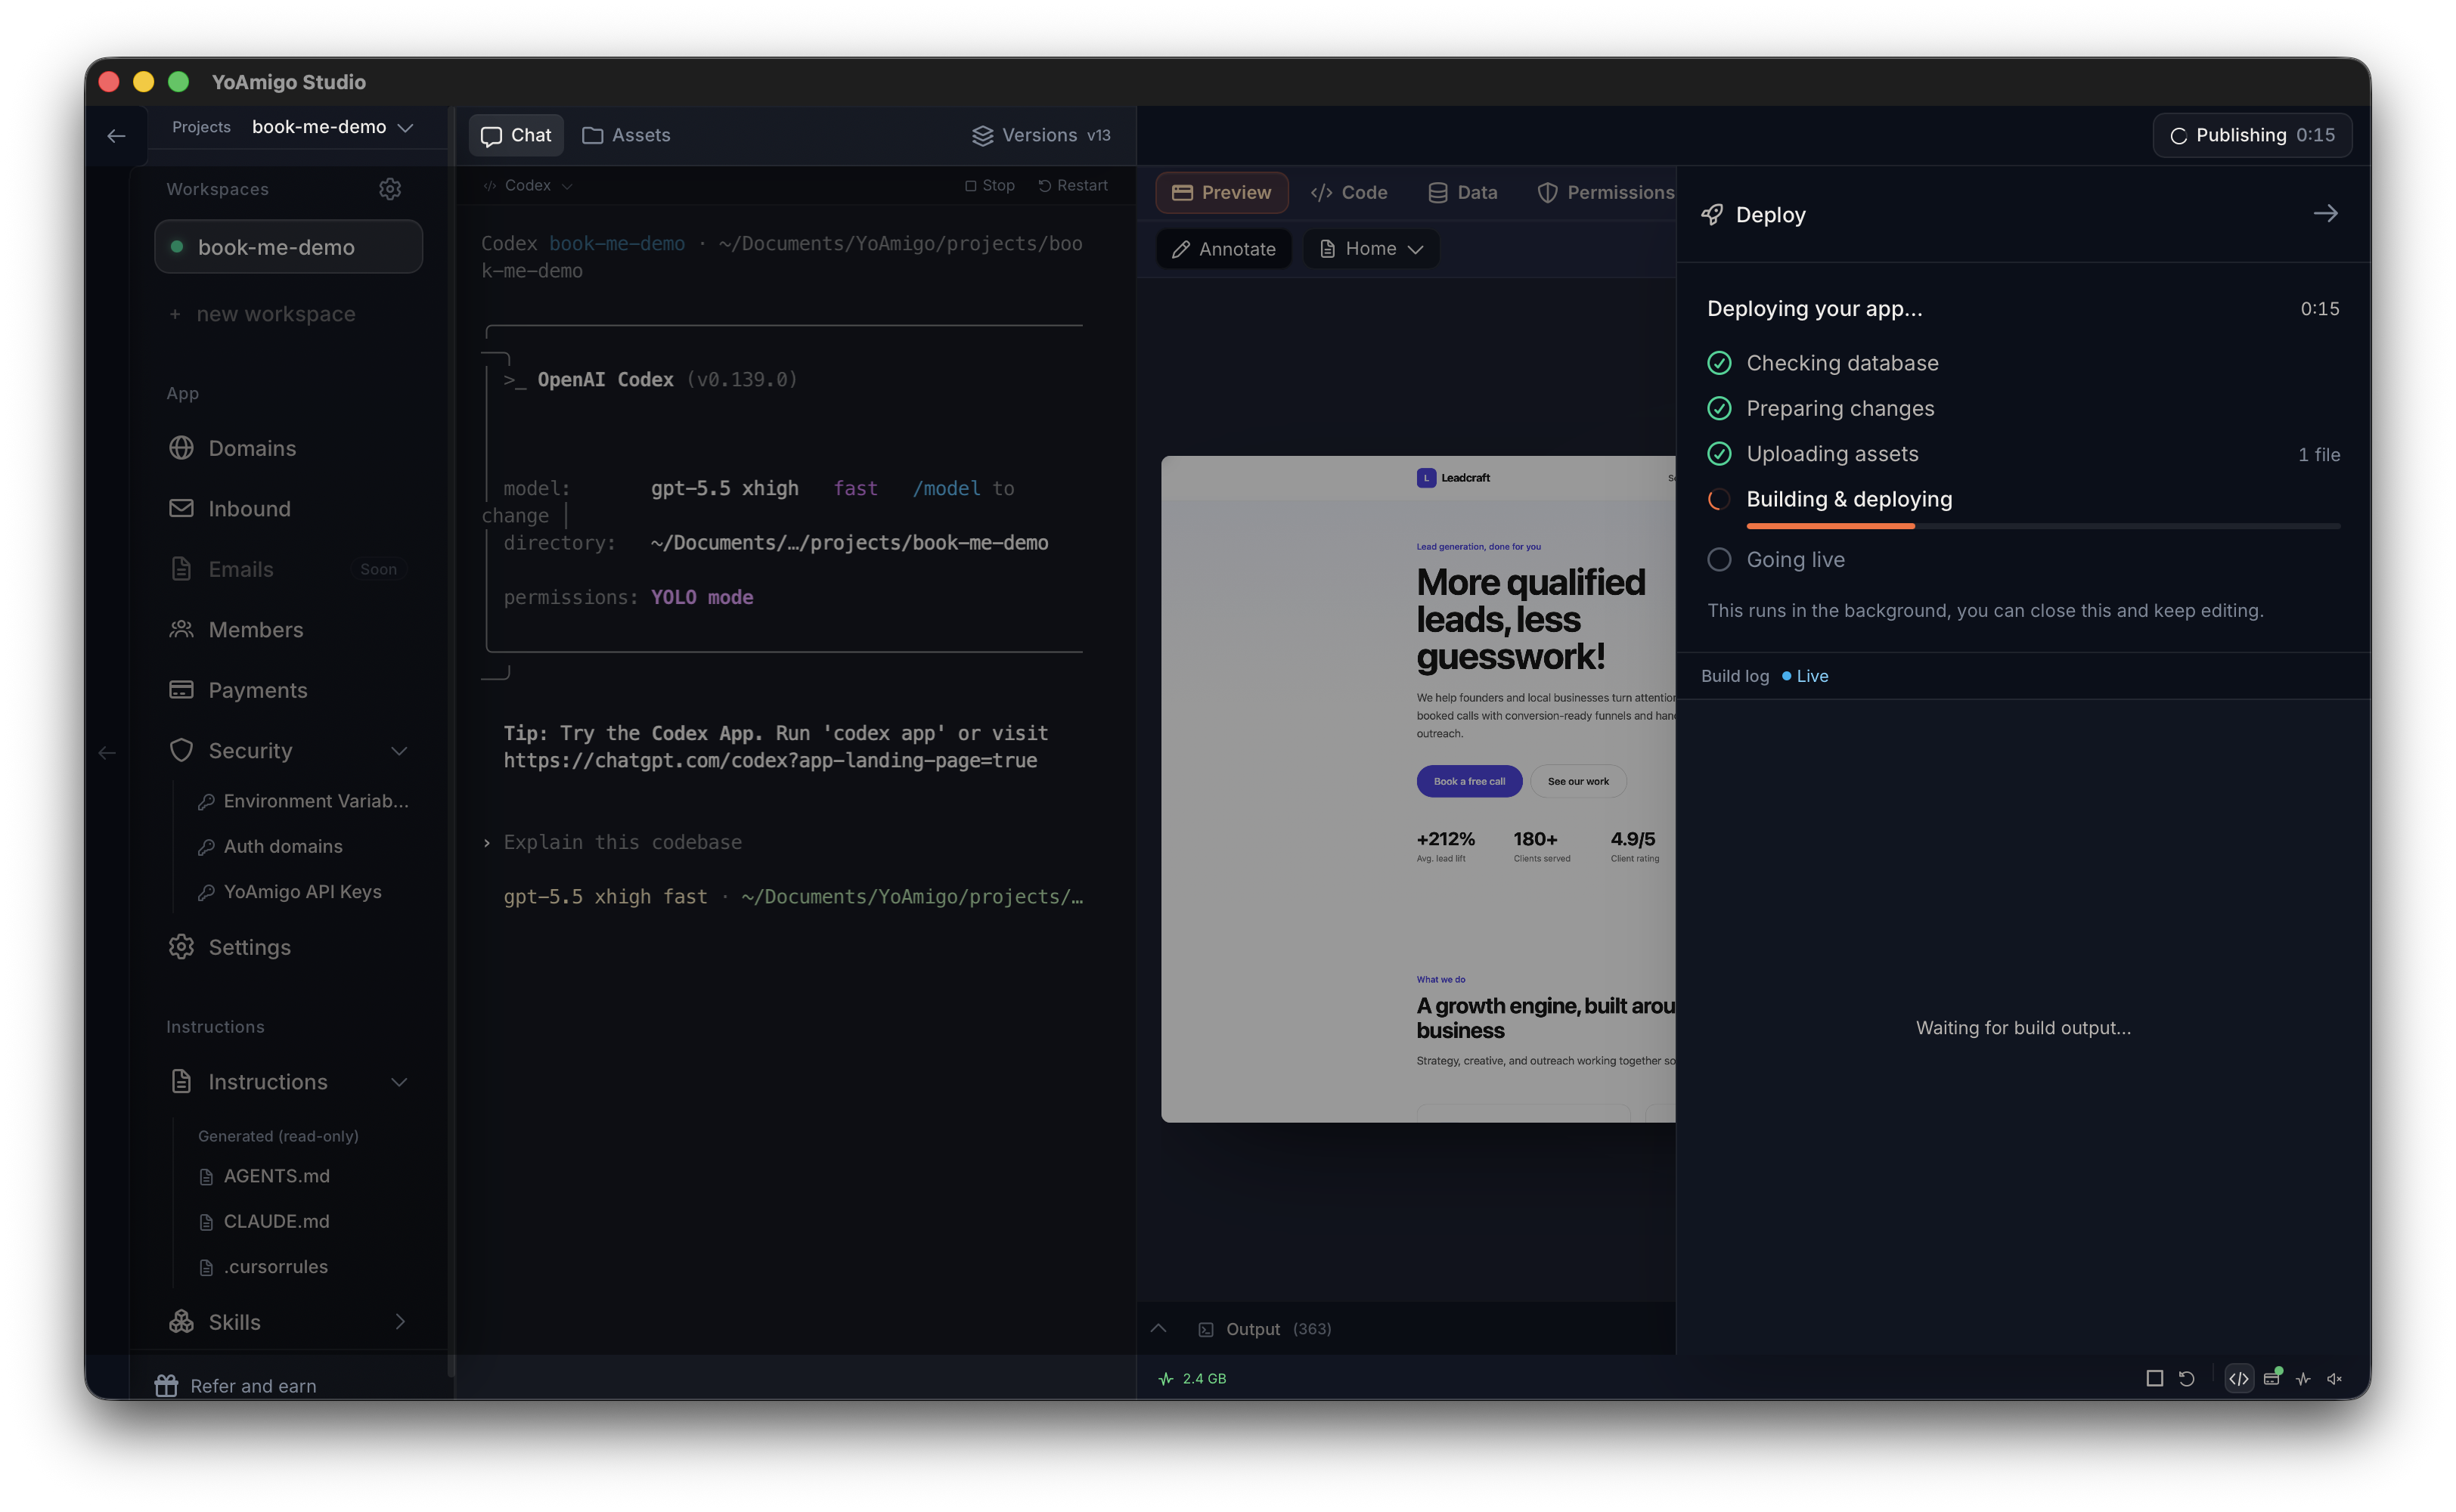Click Book a free call in the preview
2456x1512 pixels.
1469,781
